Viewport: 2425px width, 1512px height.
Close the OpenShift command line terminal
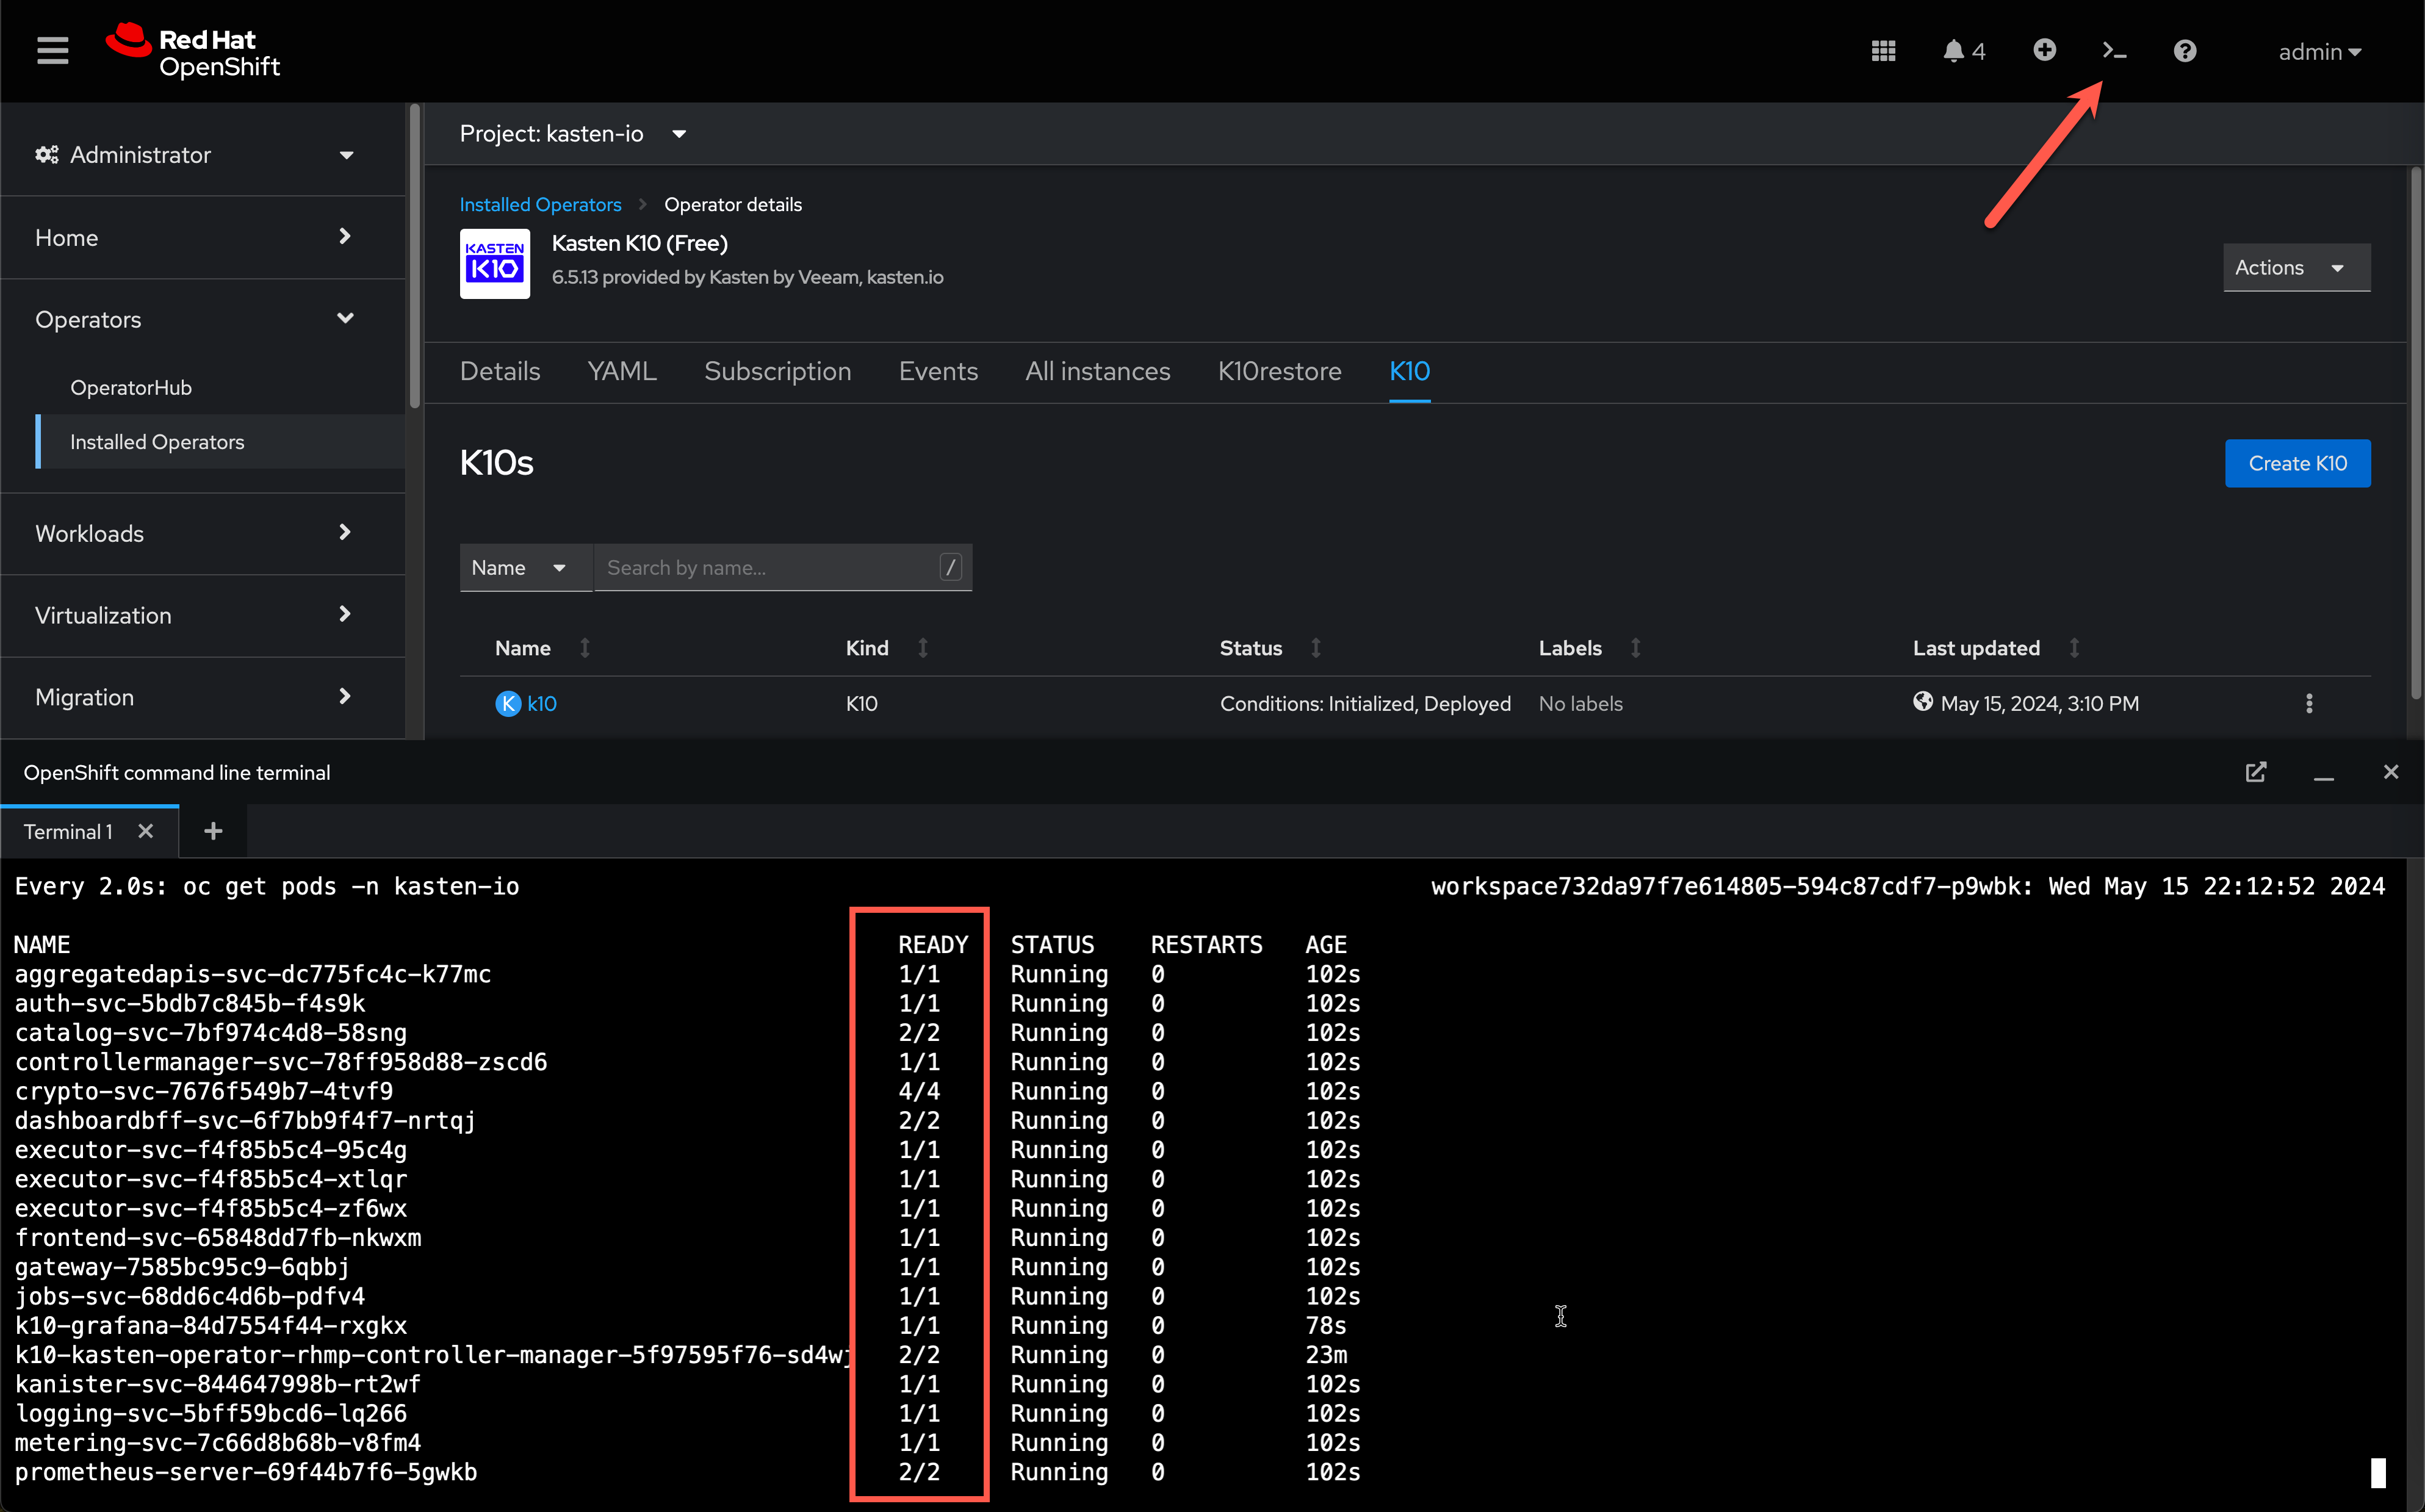click(2390, 772)
